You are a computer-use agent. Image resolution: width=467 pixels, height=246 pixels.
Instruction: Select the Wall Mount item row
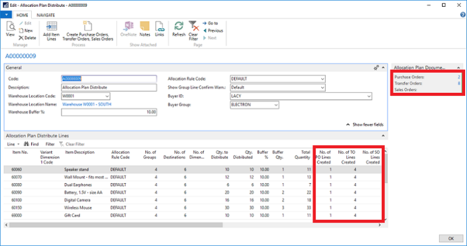[192, 177]
